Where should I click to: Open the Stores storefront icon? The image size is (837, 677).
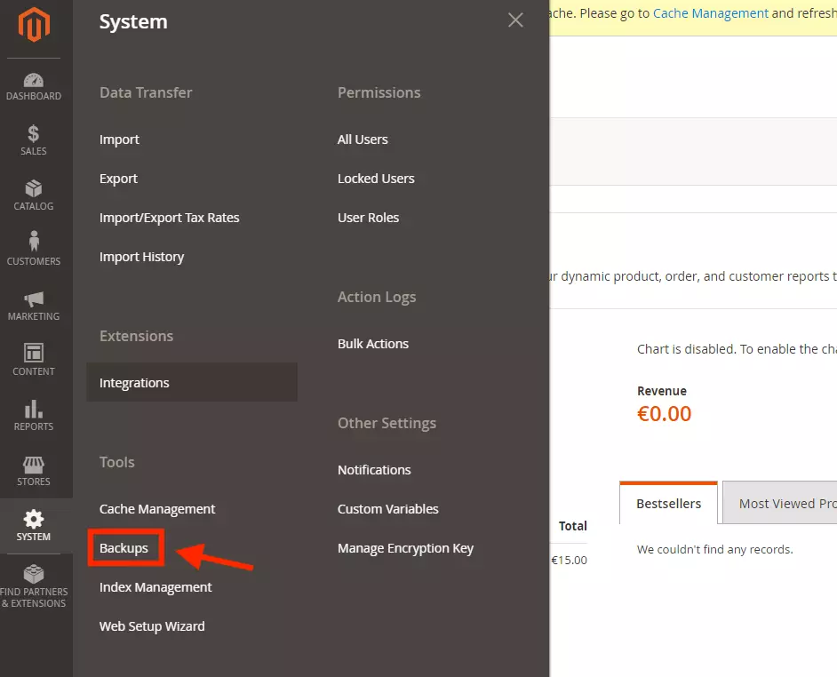tap(34, 465)
